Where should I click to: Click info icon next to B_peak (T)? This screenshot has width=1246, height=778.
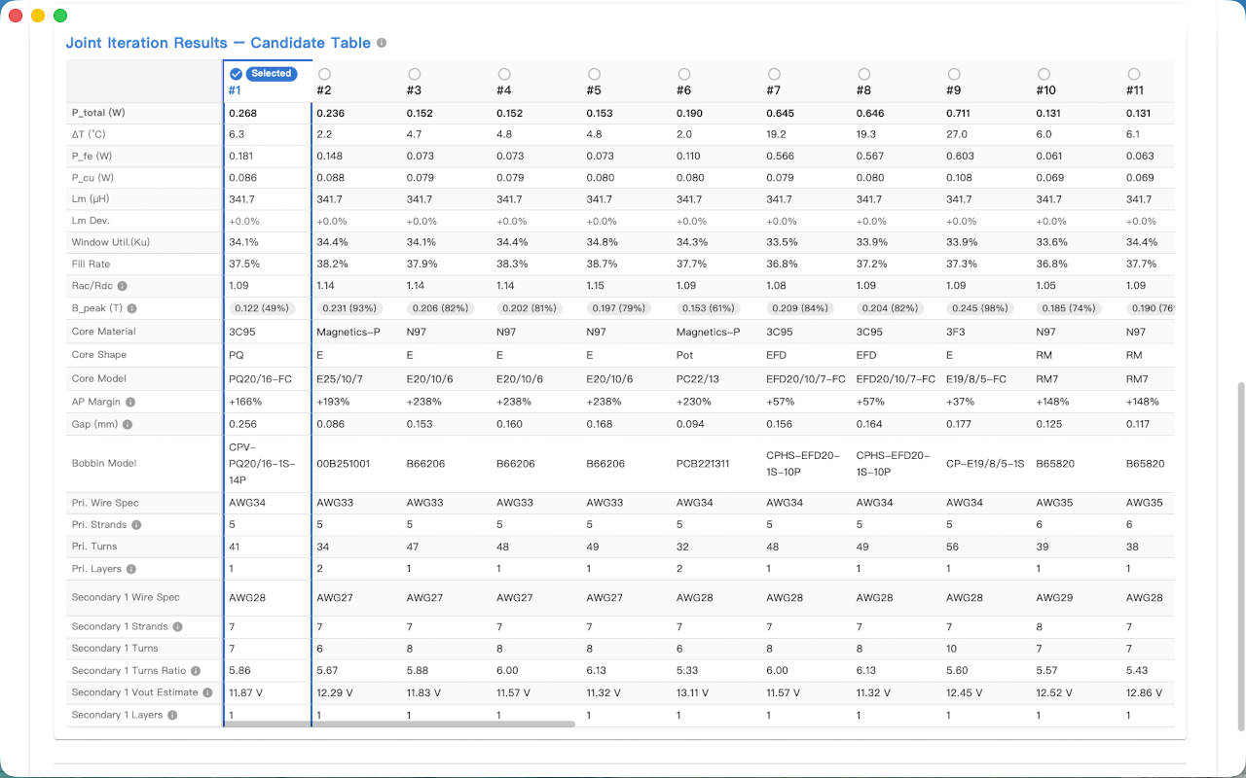[x=131, y=308]
